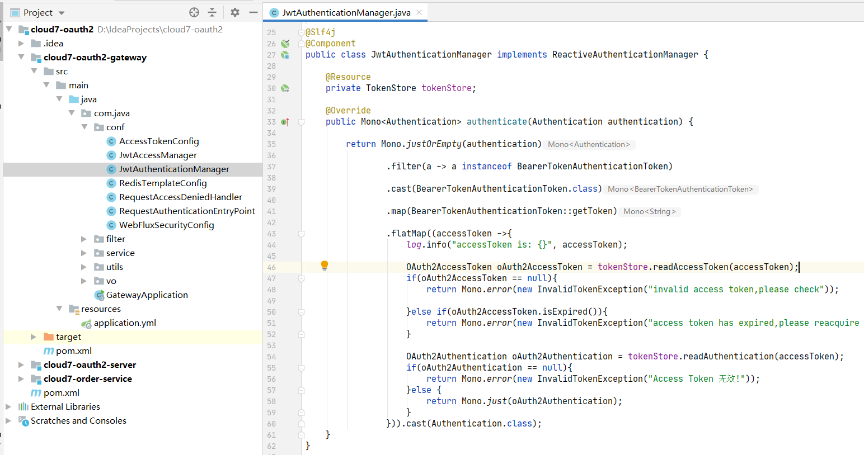The height and width of the screenshot is (455, 864).
Task: Click the application.yml Spring config icon
Action: (x=87, y=323)
